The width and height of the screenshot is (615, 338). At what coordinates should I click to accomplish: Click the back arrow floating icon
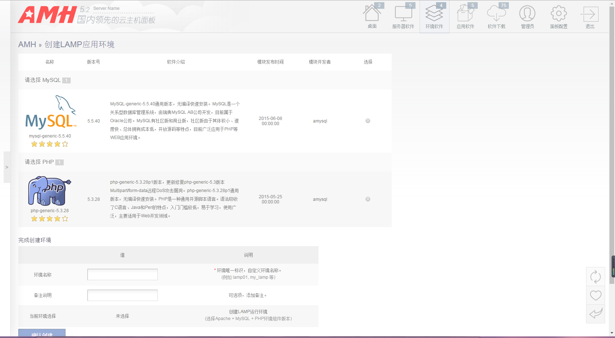tap(596, 313)
